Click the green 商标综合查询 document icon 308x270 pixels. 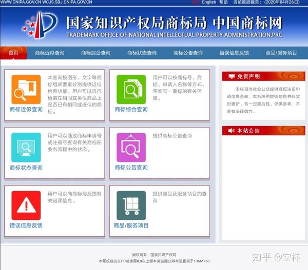131,90
